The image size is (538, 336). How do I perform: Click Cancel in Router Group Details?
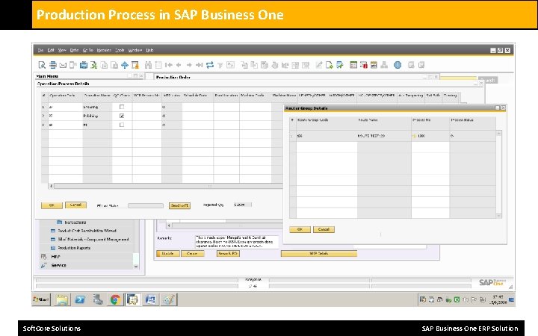coord(324,229)
